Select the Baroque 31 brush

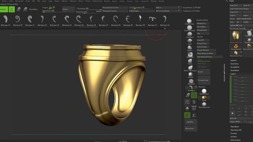pos(153,20)
